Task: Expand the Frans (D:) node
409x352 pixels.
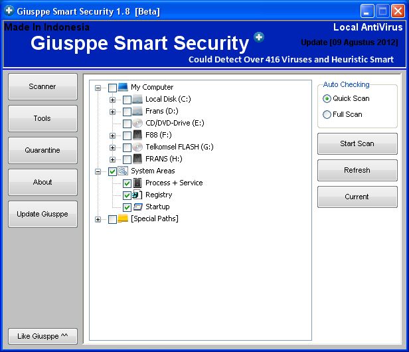Action: coord(112,112)
